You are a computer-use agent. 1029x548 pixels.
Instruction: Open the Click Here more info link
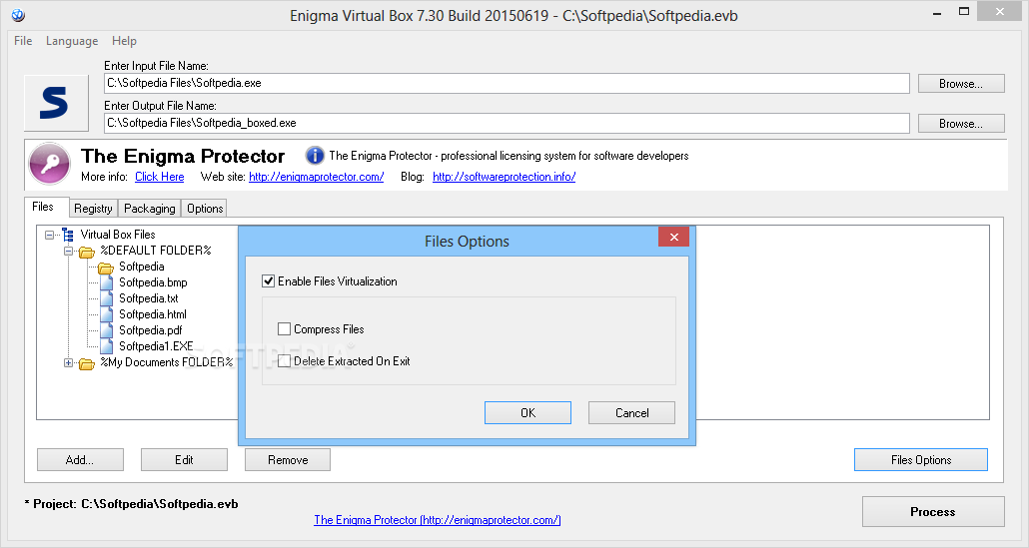[x=160, y=177]
